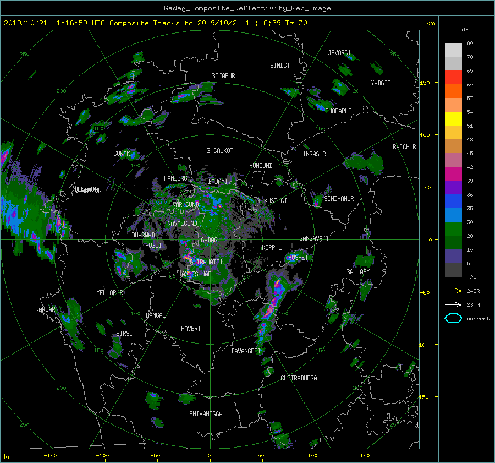Viewport: 495px width, 463px height.
Task: Click the DAVANGERI city label
Action: pos(246,351)
